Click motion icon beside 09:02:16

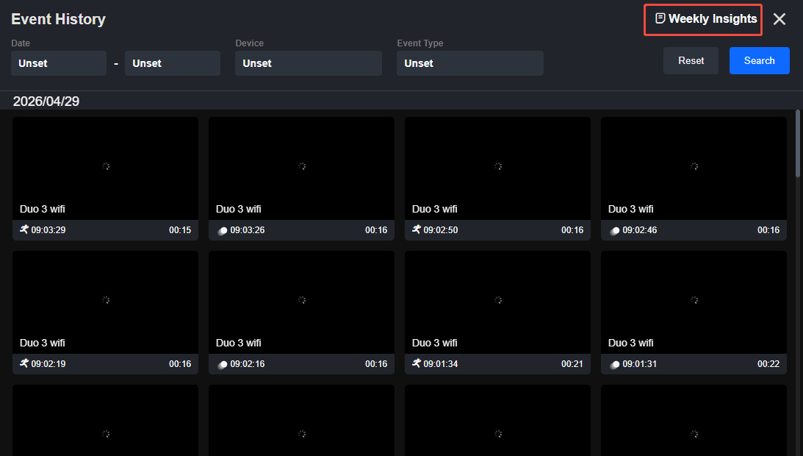coord(223,365)
